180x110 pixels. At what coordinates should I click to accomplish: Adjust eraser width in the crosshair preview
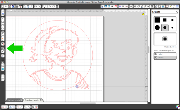[165, 39]
